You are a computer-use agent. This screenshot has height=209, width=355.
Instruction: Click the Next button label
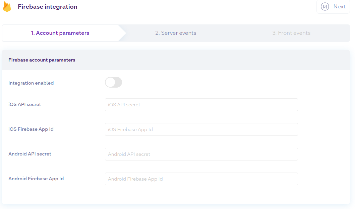click(339, 7)
